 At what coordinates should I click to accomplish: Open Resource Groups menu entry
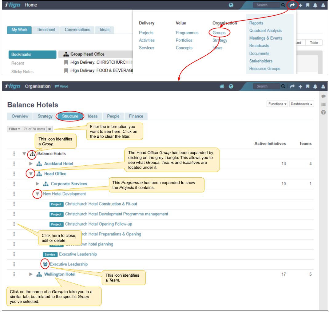pyautogui.click(x=265, y=69)
